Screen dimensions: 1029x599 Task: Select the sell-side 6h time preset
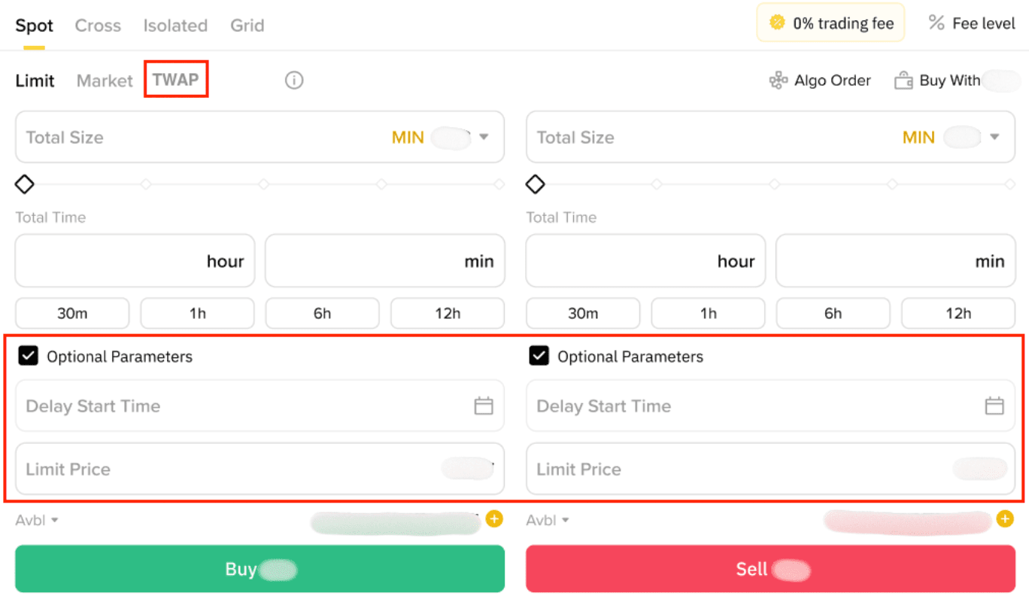[833, 313]
